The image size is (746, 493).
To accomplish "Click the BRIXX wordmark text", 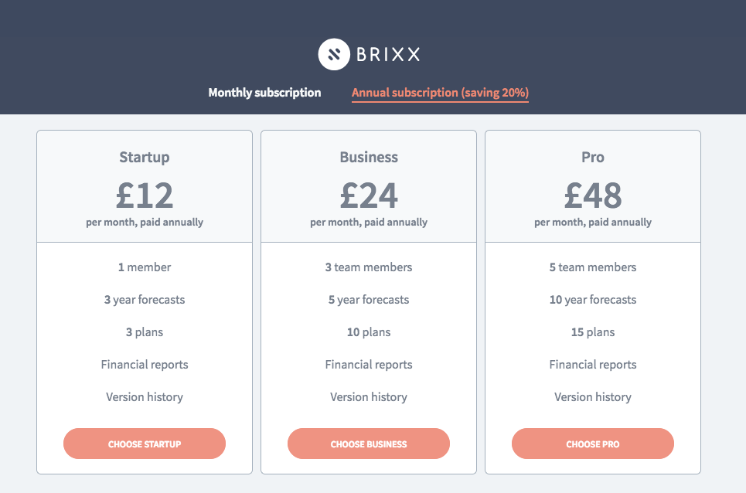I will [388, 54].
